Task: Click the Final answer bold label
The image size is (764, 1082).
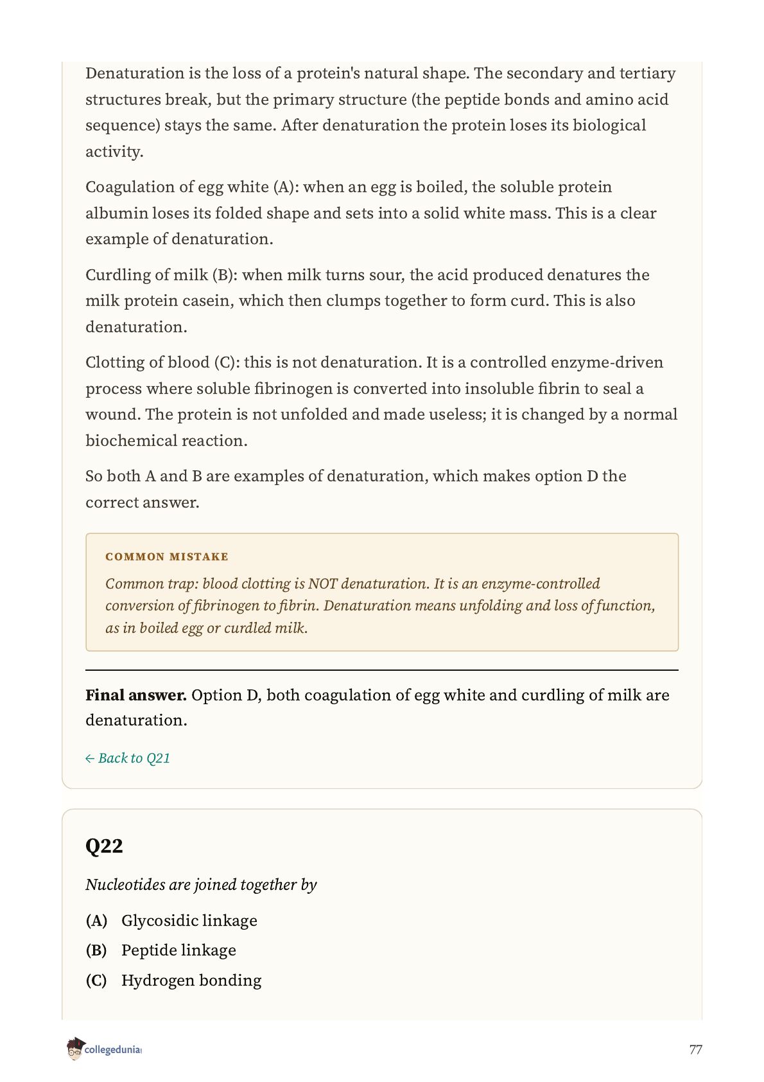Action: 136,695
